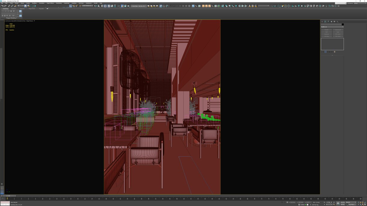Viewport: 367px width, 206px height.
Task: Open the Graph Editors menu
Action: tap(50, 3)
